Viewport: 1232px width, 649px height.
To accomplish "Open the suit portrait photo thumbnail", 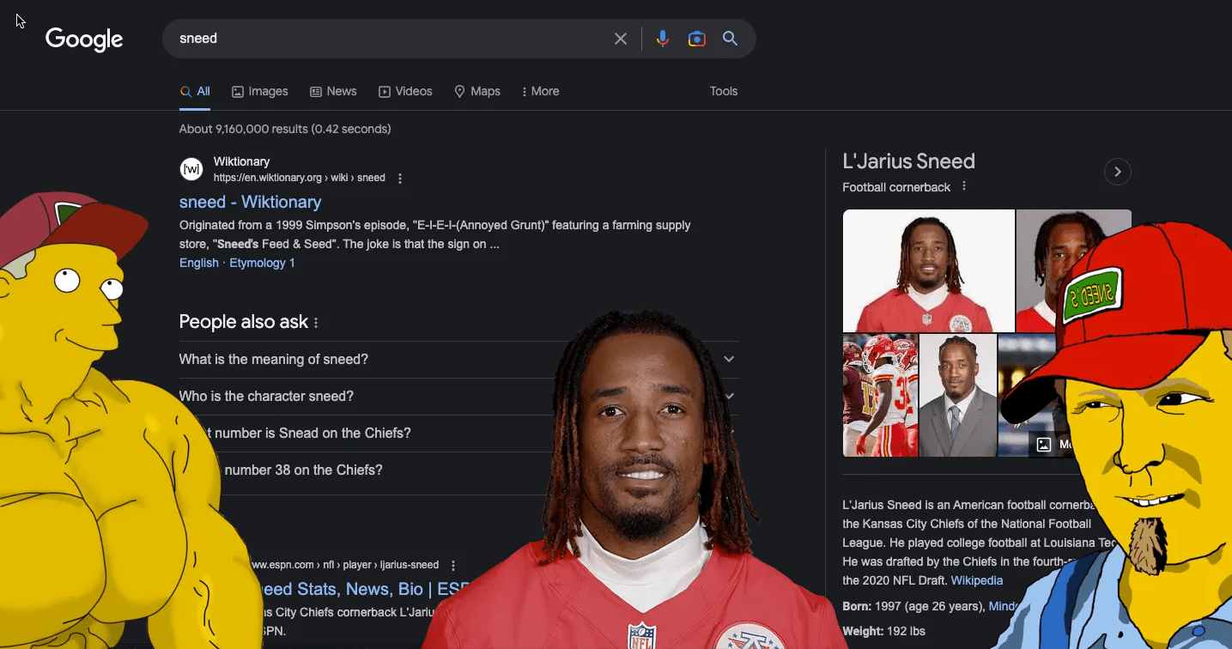I will (x=958, y=395).
